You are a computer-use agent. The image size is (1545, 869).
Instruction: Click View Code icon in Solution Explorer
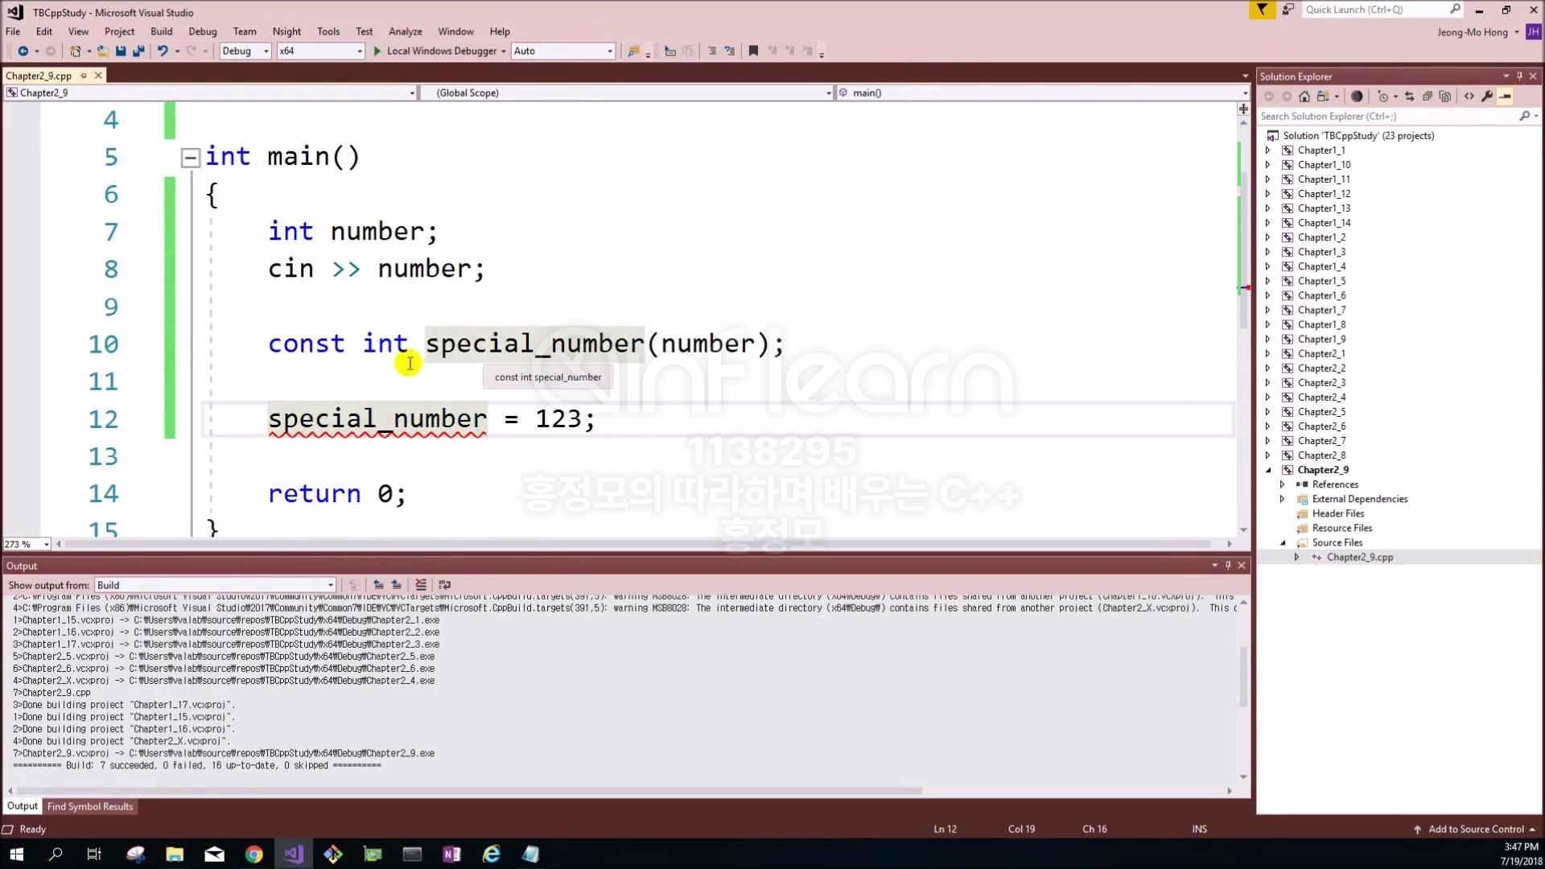pos(1469,97)
